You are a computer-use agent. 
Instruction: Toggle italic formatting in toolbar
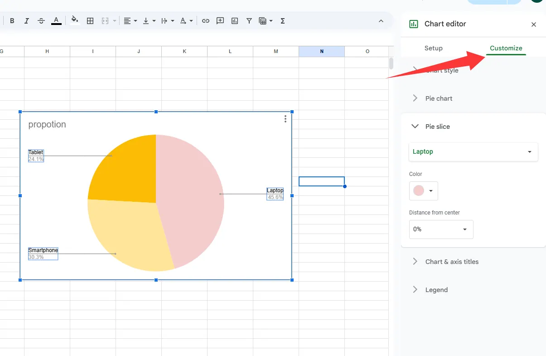[27, 21]
